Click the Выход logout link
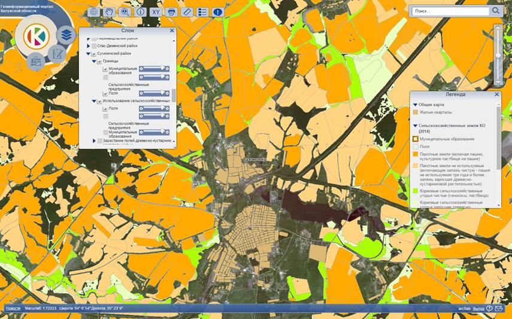Viewport: 512px width, 319px height. pyautogui.click(x=478, y=308)
